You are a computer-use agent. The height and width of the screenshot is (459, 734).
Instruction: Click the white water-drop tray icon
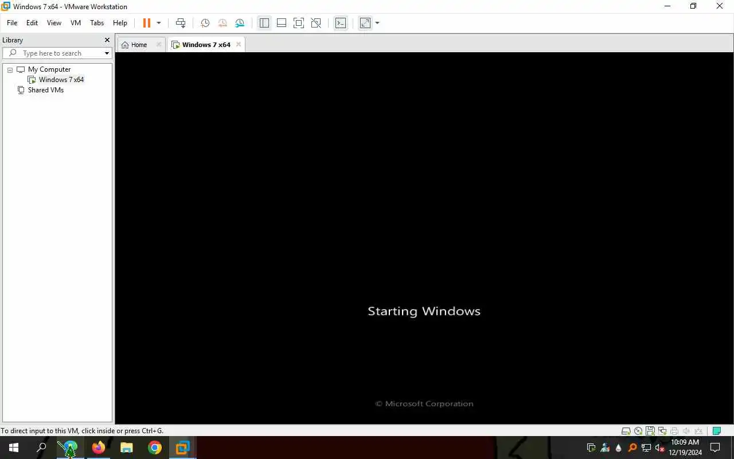[619, 448]
